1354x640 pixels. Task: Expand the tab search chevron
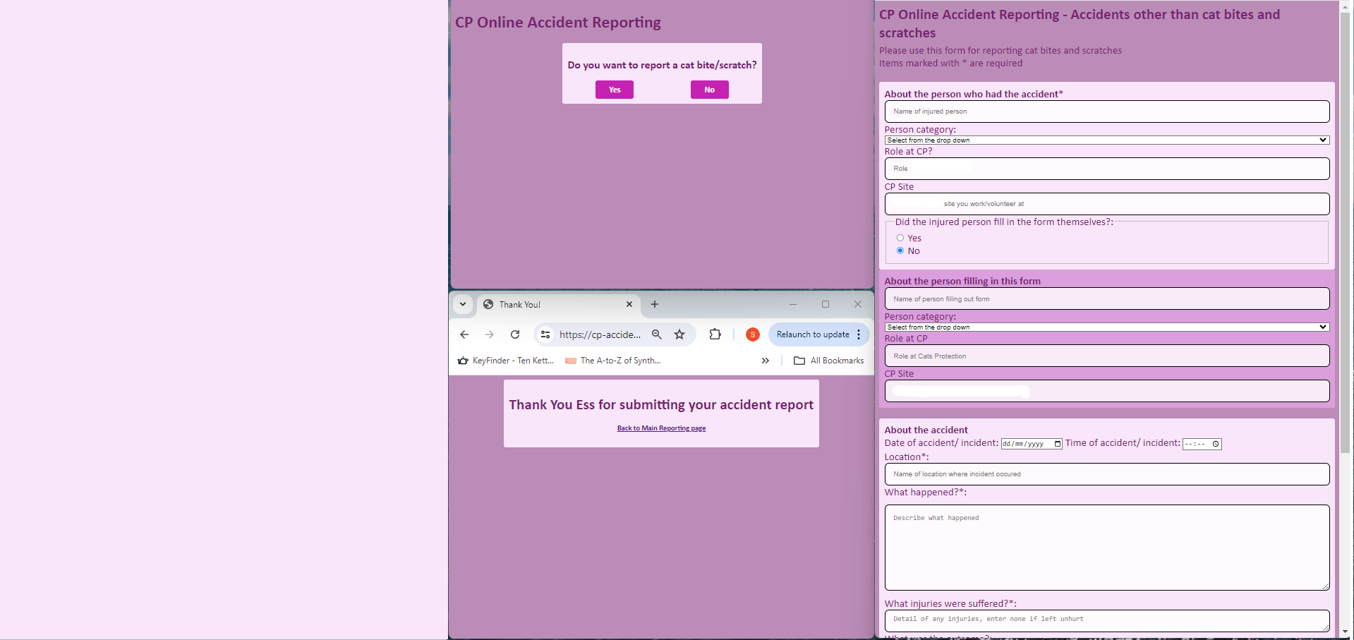tap(463, 304)
